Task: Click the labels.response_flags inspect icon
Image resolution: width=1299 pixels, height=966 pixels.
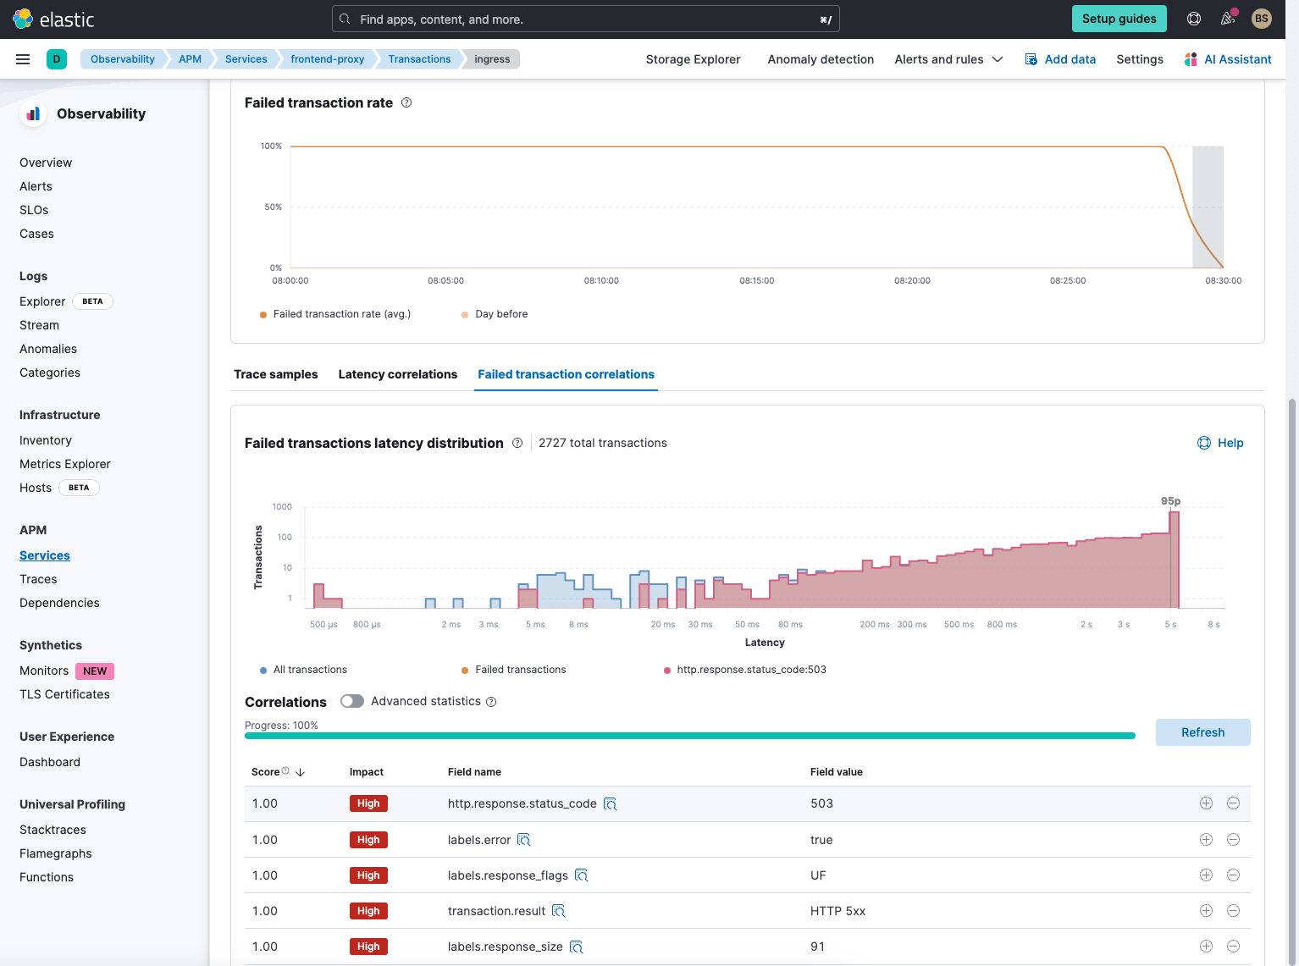Action: coord(581,875)
